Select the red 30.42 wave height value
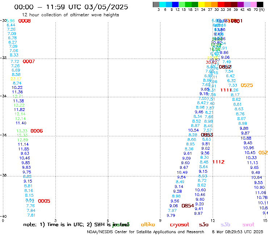Image resolution: width=268 pixels, height=235 pixels. (x=211, y=62)
